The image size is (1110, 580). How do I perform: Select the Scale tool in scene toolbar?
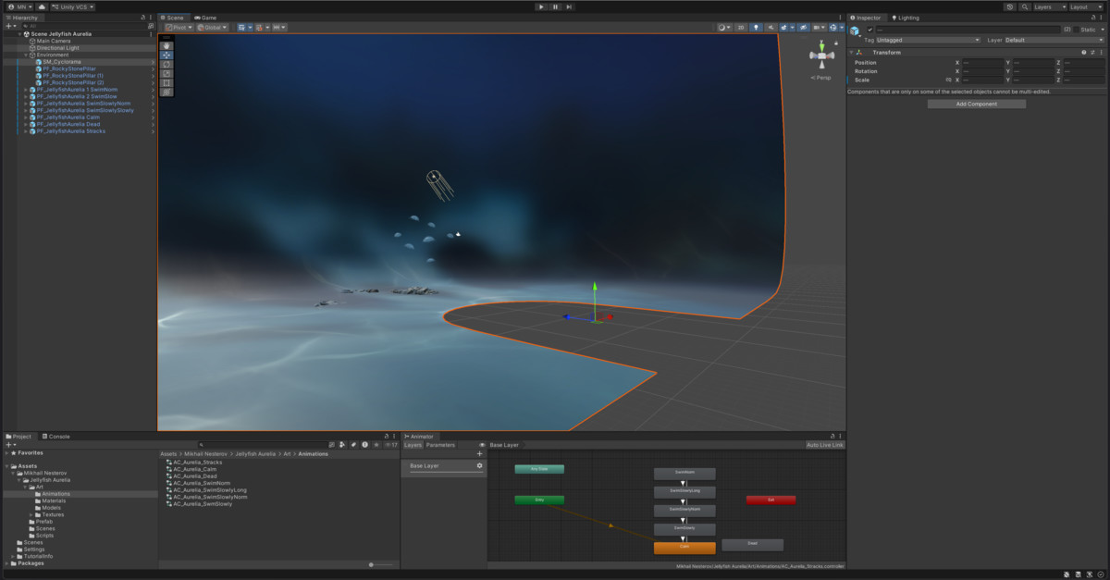point(166,73)
